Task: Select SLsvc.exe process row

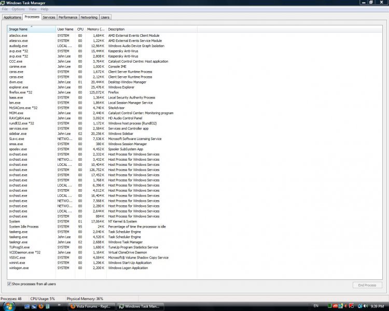Action: click(102, 139)
